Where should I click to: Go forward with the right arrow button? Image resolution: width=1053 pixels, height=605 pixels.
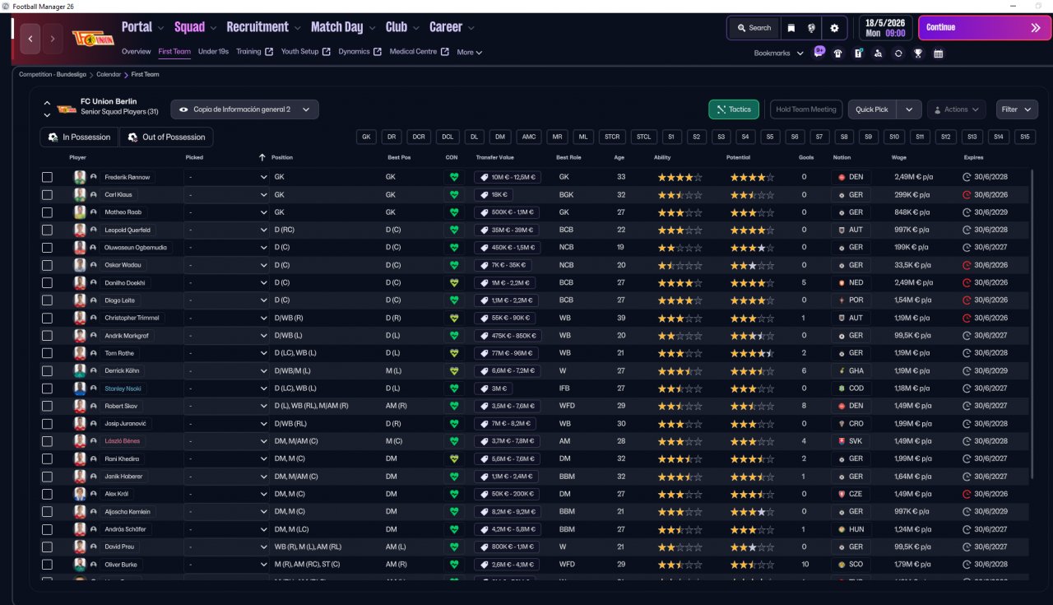coord(53,39)
